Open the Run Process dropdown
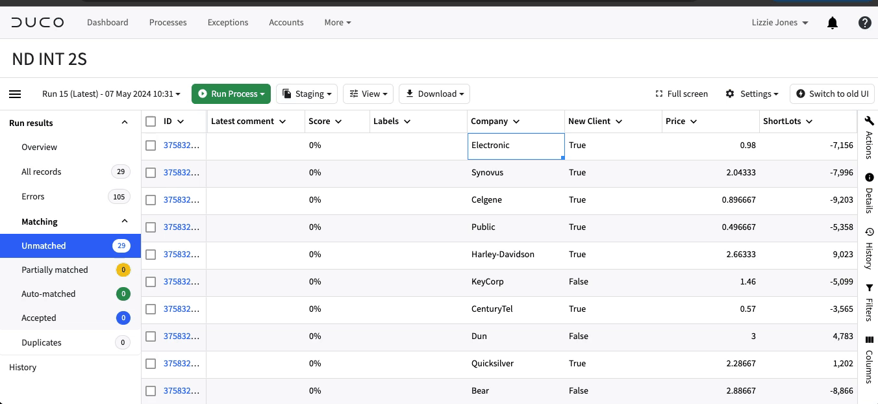The width and height of the screenshot is (878, 404). 231,94
